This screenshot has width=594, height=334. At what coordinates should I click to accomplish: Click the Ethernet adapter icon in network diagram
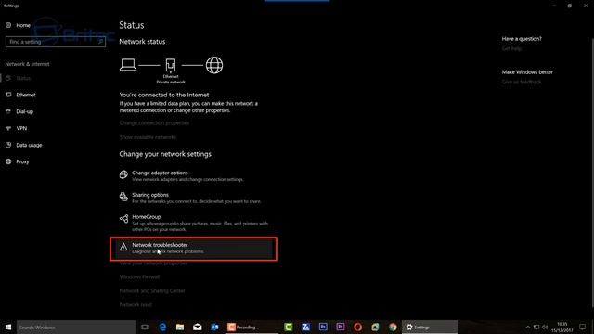171,65
